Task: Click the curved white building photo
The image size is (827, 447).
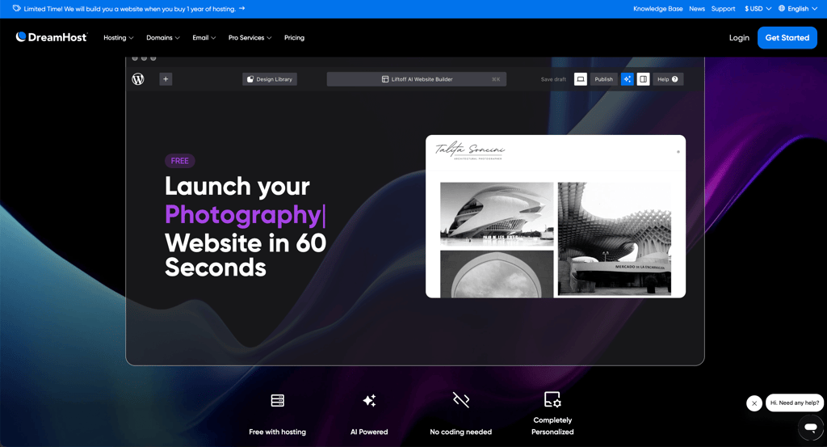Action: (x=497, y=214)
